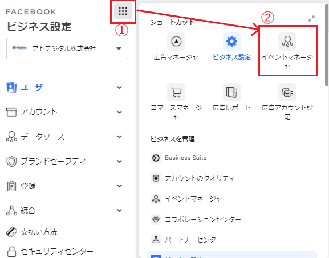Open 支払い方法 in the sidebar
This screenshot has width=329, height=258.
[x=39, y=232]
